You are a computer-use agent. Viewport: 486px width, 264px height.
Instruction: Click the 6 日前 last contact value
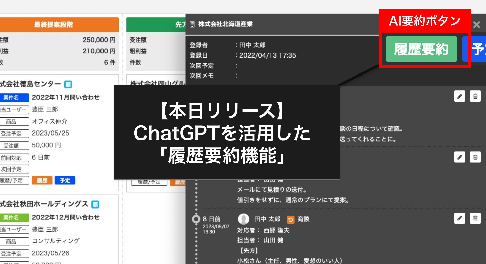pyautogui.click(x=41, y=157)
